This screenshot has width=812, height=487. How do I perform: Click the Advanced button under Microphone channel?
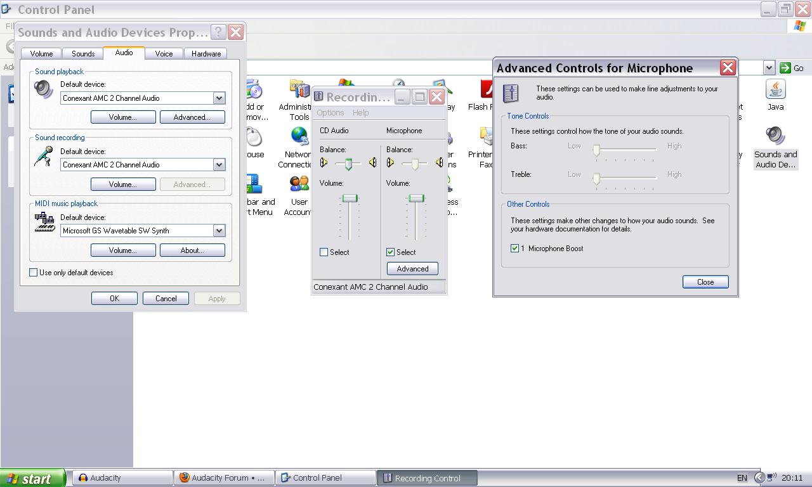tap(412, 268)
